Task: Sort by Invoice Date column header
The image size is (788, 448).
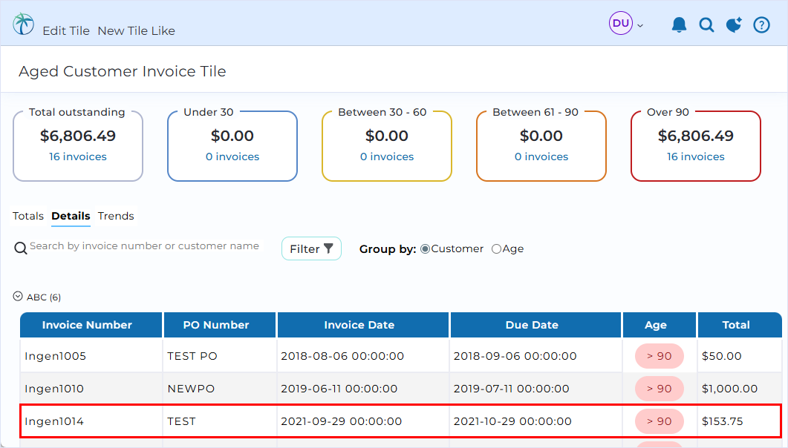Action: pyautogui.click(x=363, y=325)
